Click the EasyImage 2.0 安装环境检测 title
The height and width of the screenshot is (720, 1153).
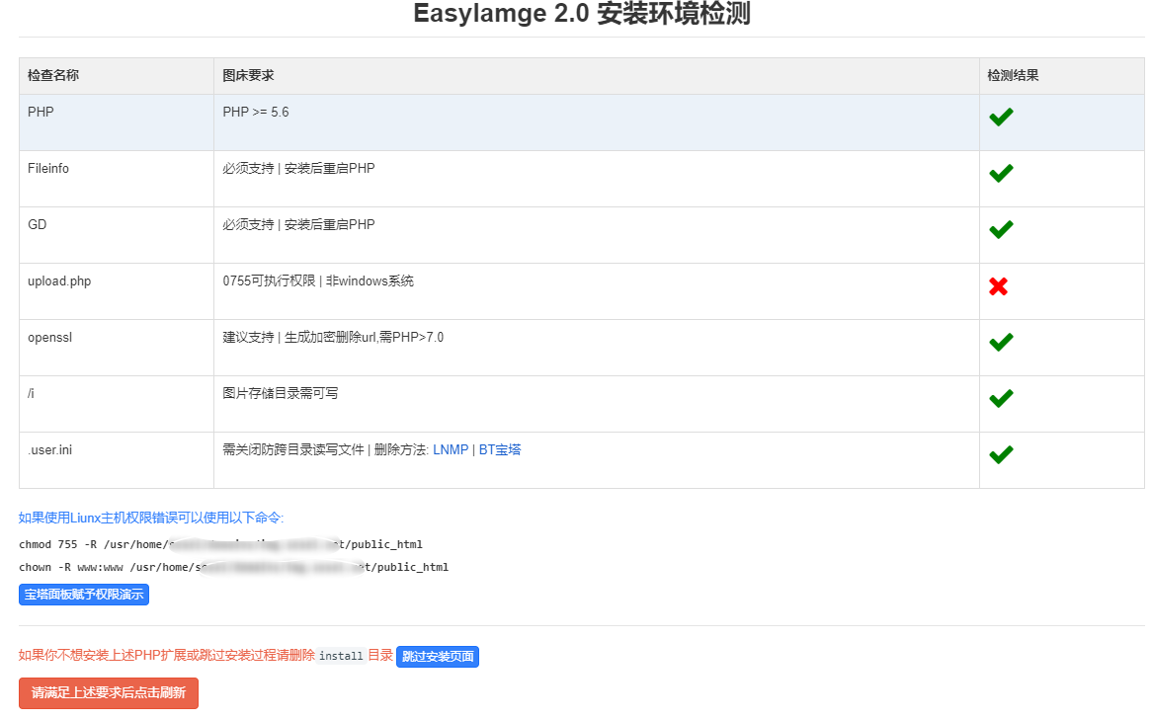pos(582,13)
